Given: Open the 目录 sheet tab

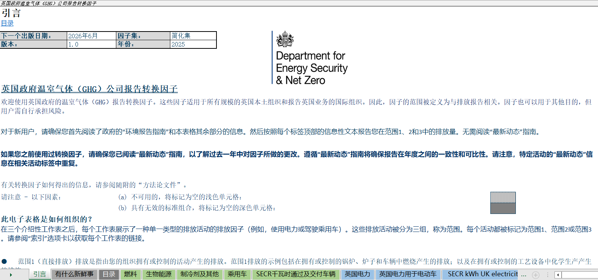Looking at the screenshot, I should point(109,274).
